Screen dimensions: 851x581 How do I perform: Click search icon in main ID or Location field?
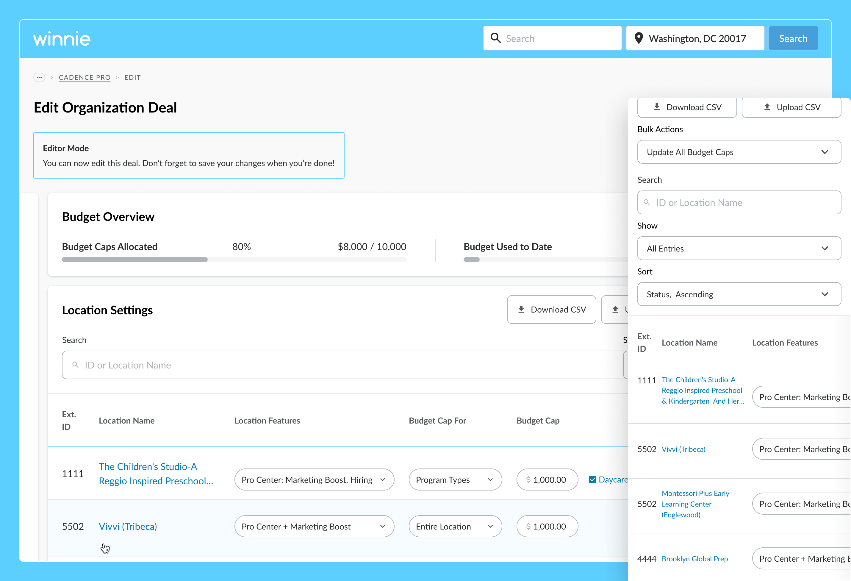76,365
